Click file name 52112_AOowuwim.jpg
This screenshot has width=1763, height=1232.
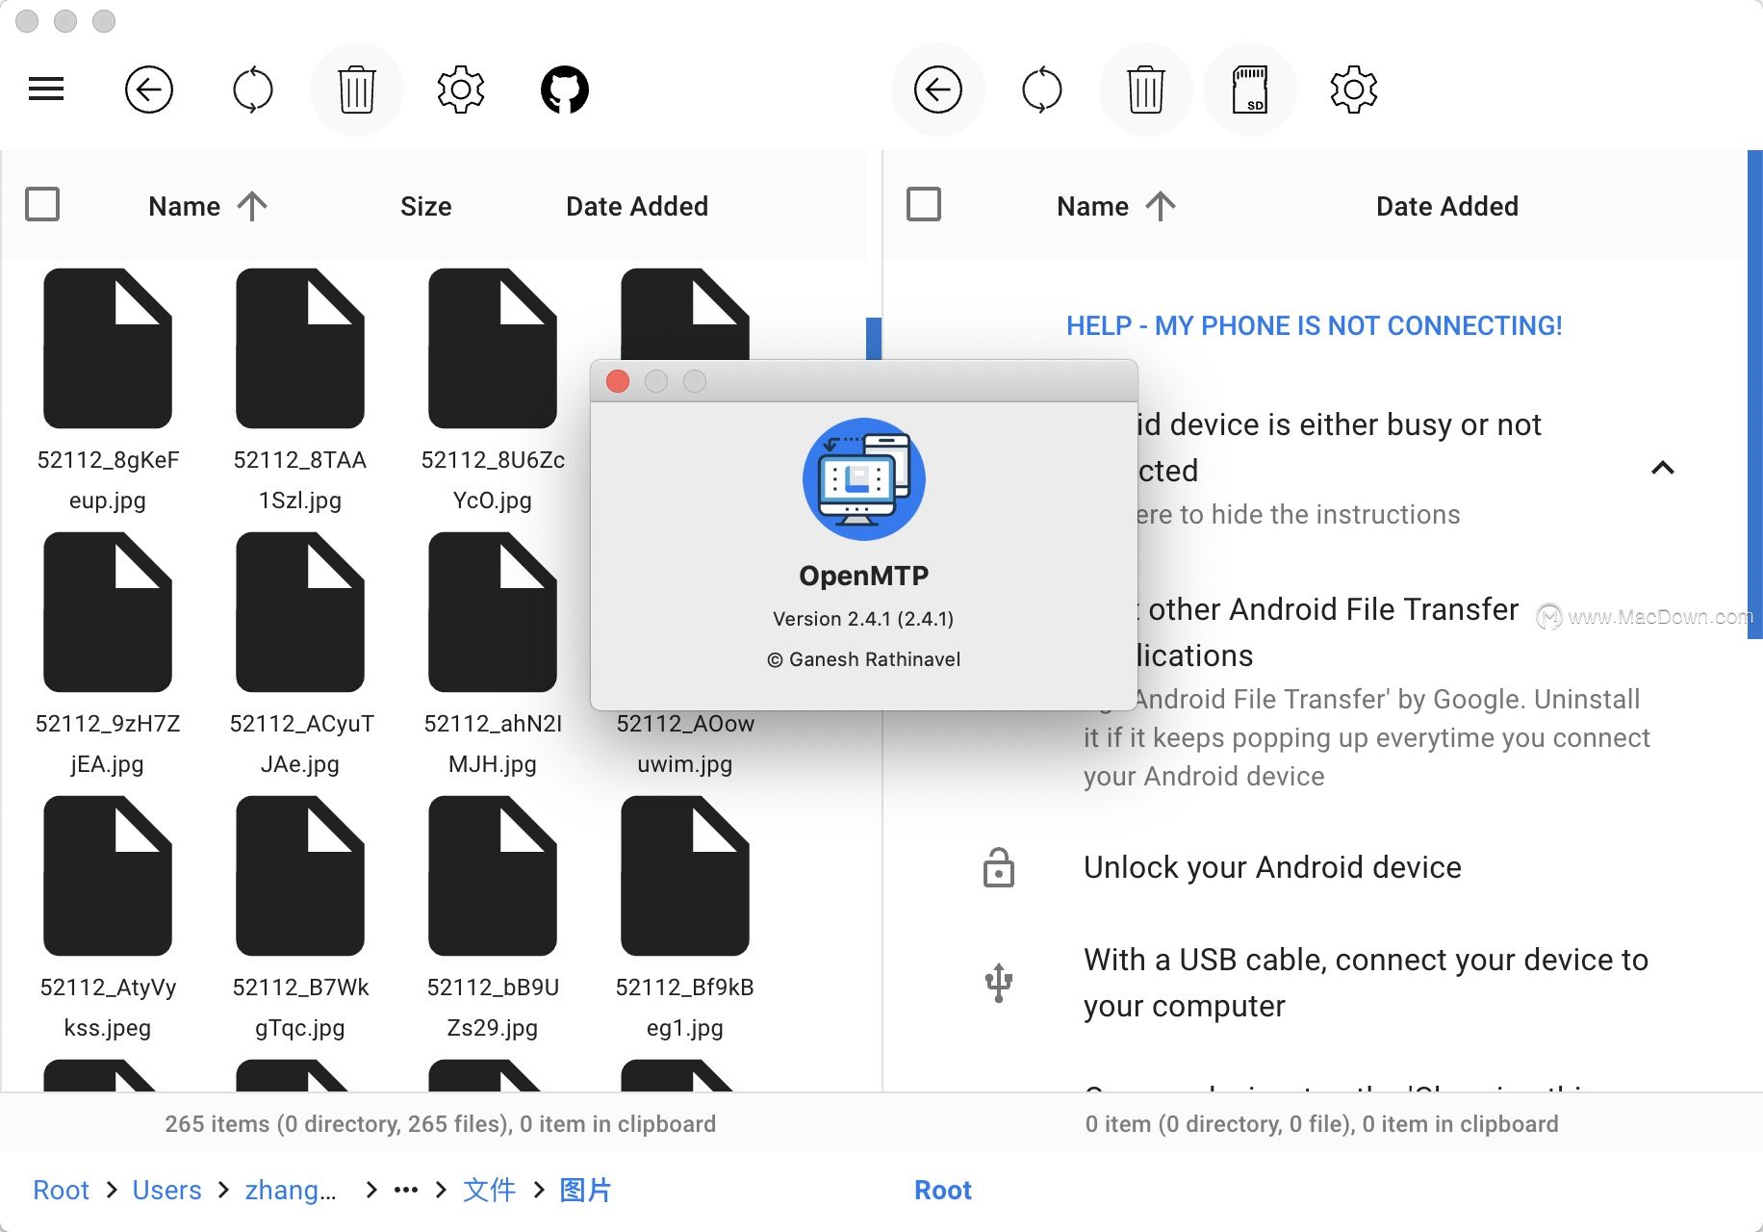pos(685,743)
